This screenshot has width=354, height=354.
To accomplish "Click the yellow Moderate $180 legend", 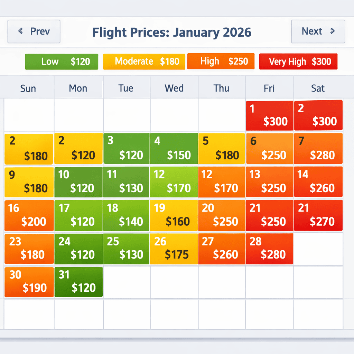I will point(144,62).
